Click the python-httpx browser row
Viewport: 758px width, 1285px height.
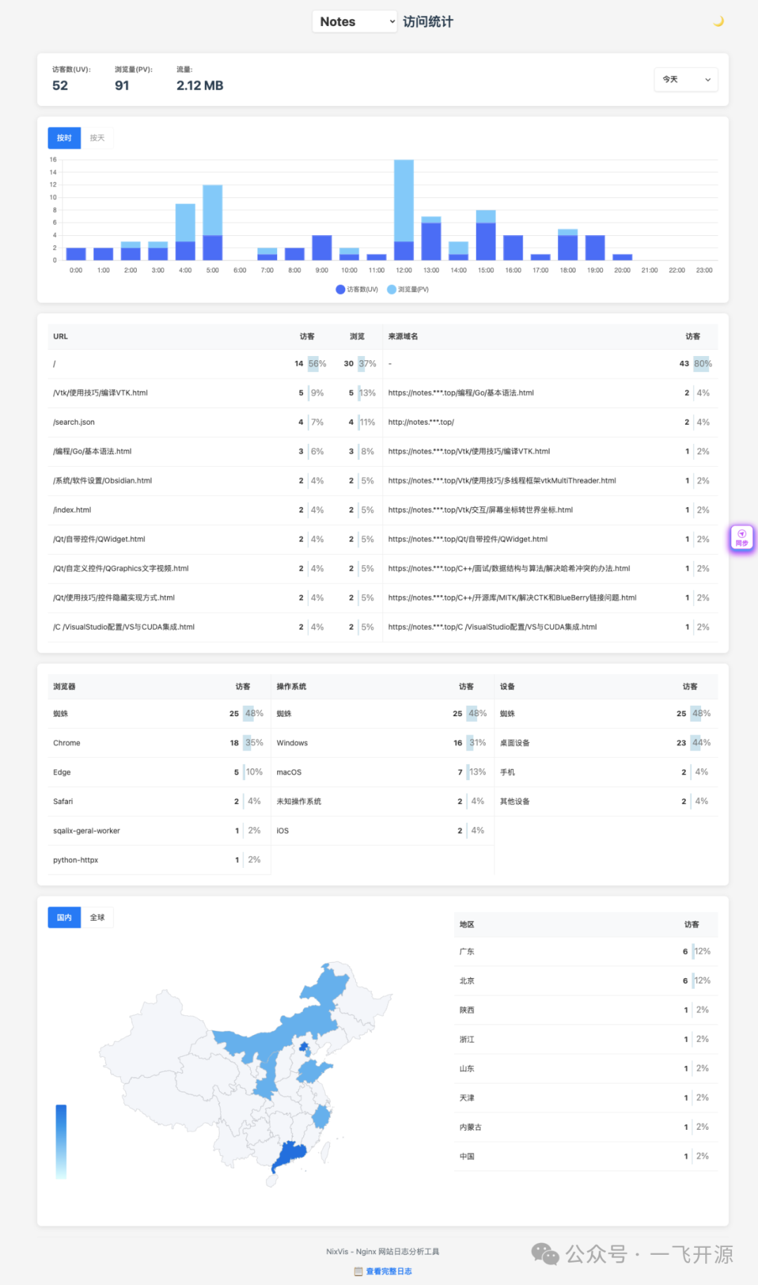pos(159,860)
